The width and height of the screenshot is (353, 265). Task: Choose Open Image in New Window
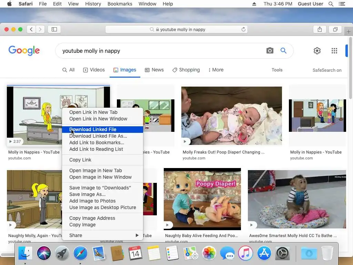[x=102, y=177]
